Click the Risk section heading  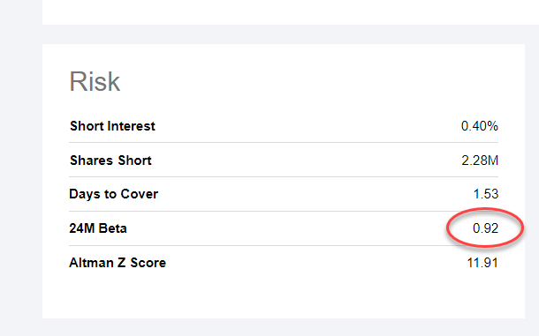[x=95, y=82]
